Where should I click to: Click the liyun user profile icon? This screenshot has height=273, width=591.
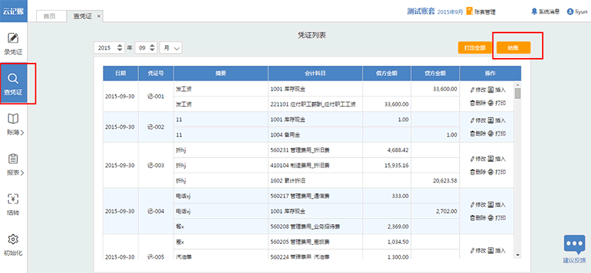pos(570,11)
